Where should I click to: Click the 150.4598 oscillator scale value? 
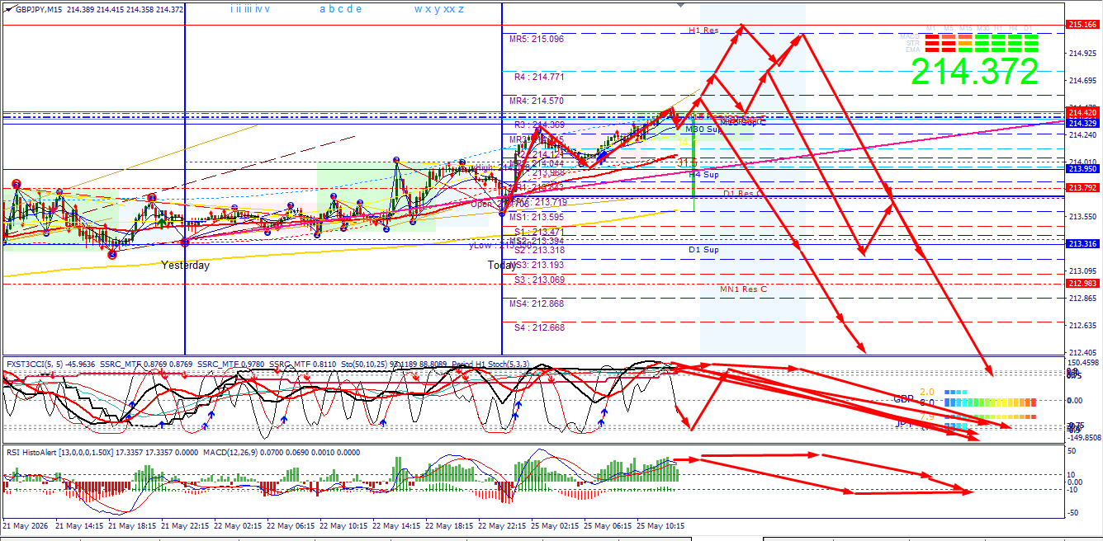[1083, 363]
